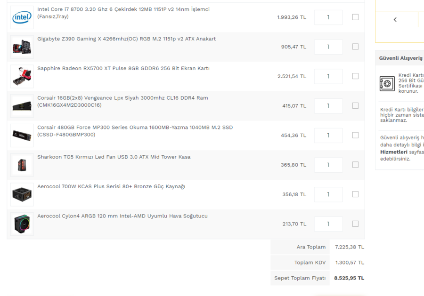Click quantity field for Gigabyte Z390 motherboard
424x296 pixels.
[x=328, y=47]
